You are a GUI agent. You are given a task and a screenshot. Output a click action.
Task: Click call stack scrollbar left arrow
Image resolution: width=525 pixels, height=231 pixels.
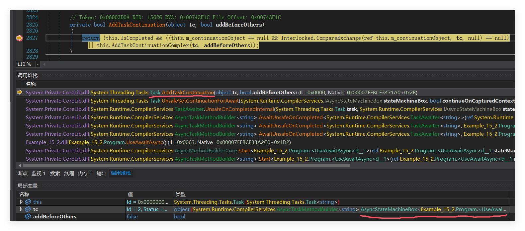click(20, 165)
